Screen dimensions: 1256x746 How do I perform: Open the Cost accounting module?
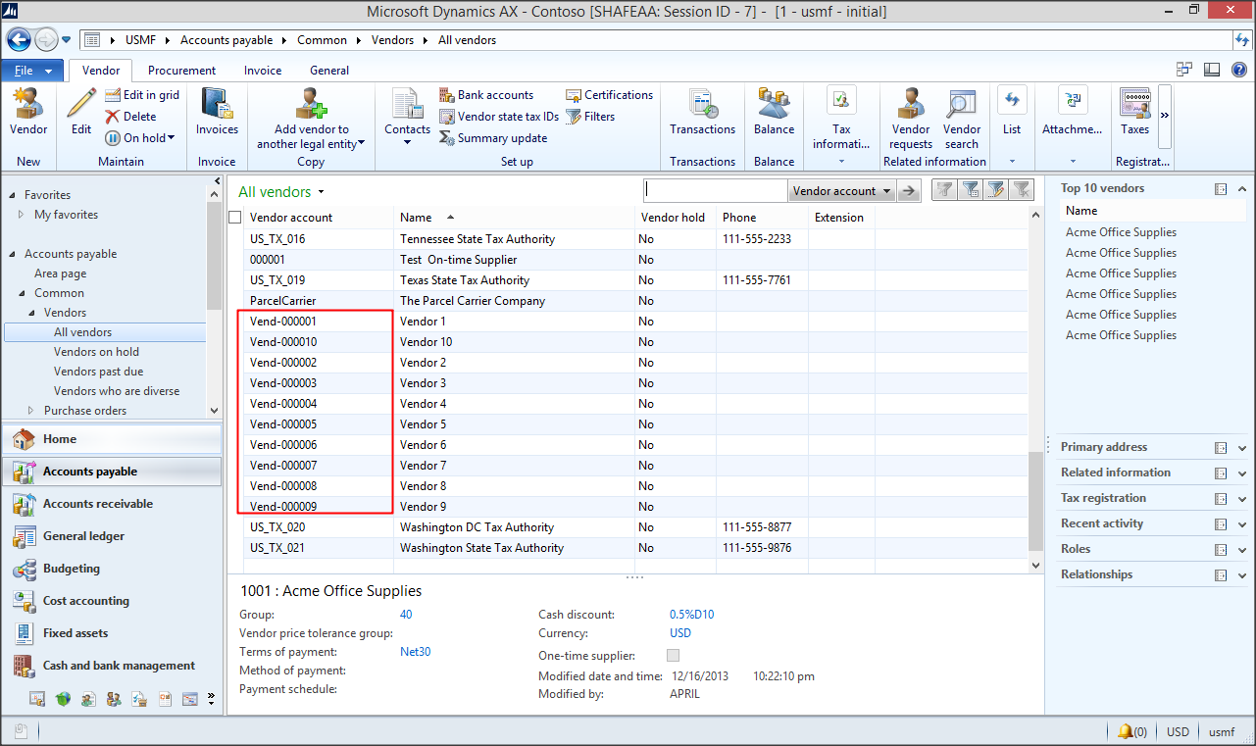[x=113, y=601]
